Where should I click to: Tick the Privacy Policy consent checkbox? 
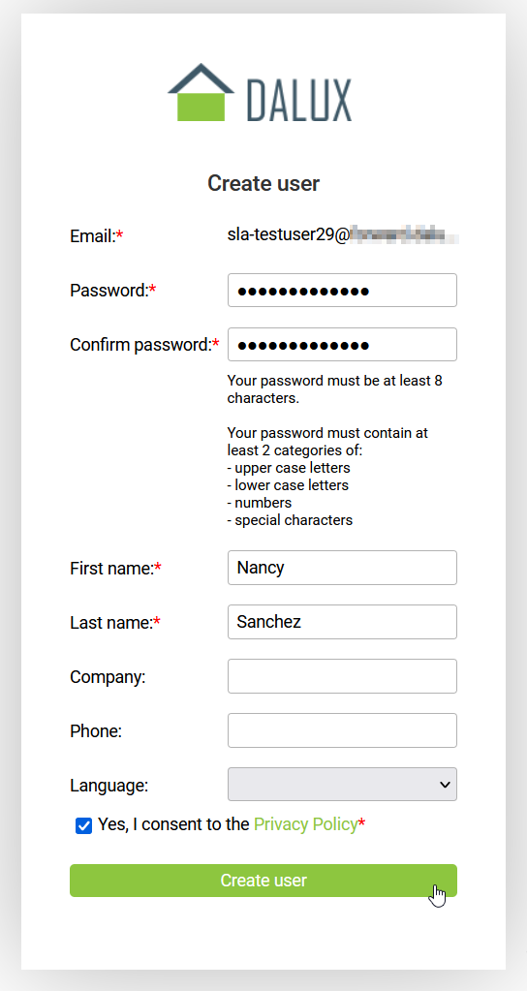point(83,825)
